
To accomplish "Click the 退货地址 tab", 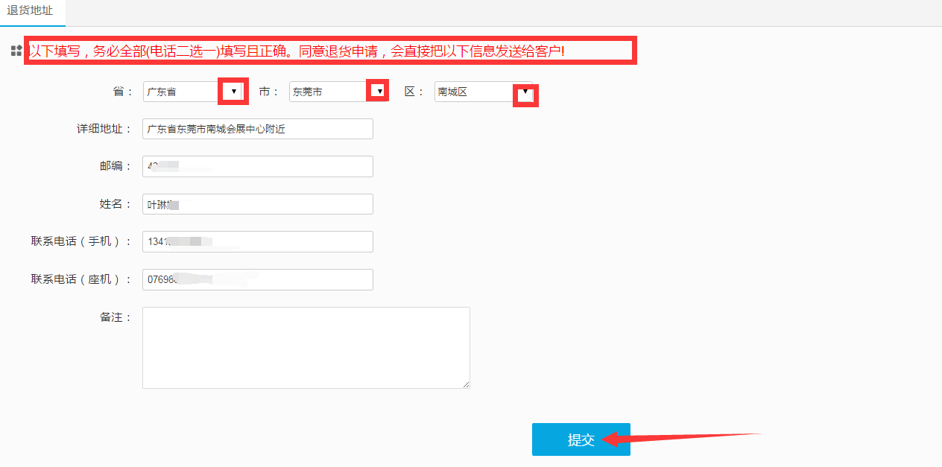I will pyautogui.click(x=30, y=11).
